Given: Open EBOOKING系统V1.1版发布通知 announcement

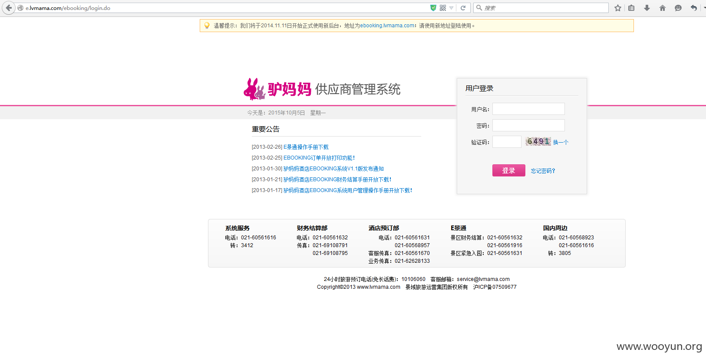Looking at the screenshot, I should pyautogui.click(x=333, y=169).
